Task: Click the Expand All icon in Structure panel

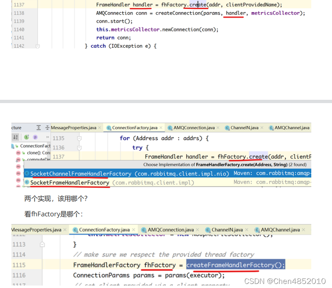Action: pyautogui.click(x=39, y=128)
